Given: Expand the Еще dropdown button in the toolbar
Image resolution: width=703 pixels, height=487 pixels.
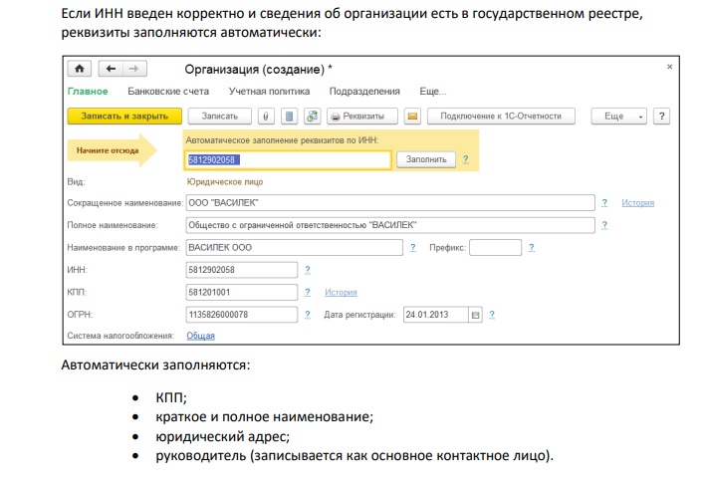Looking at the screenshot, I should (x=619, y=117).
